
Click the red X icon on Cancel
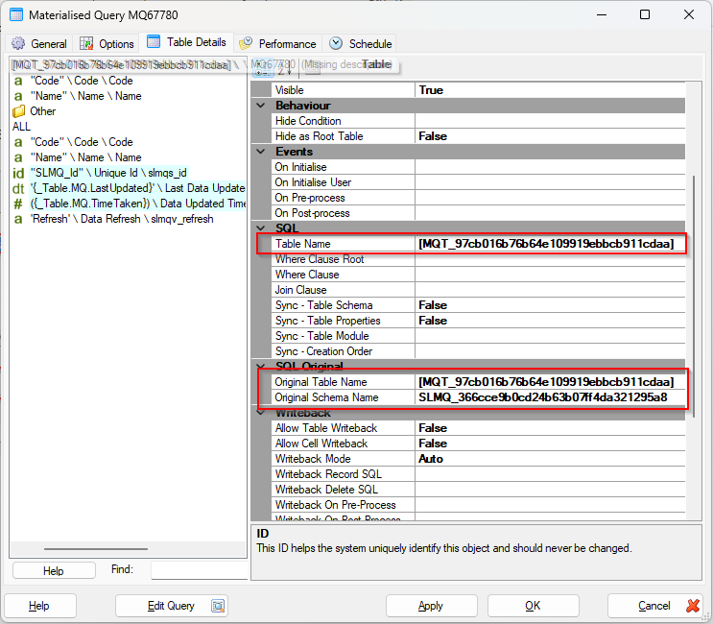click(693, 606)
